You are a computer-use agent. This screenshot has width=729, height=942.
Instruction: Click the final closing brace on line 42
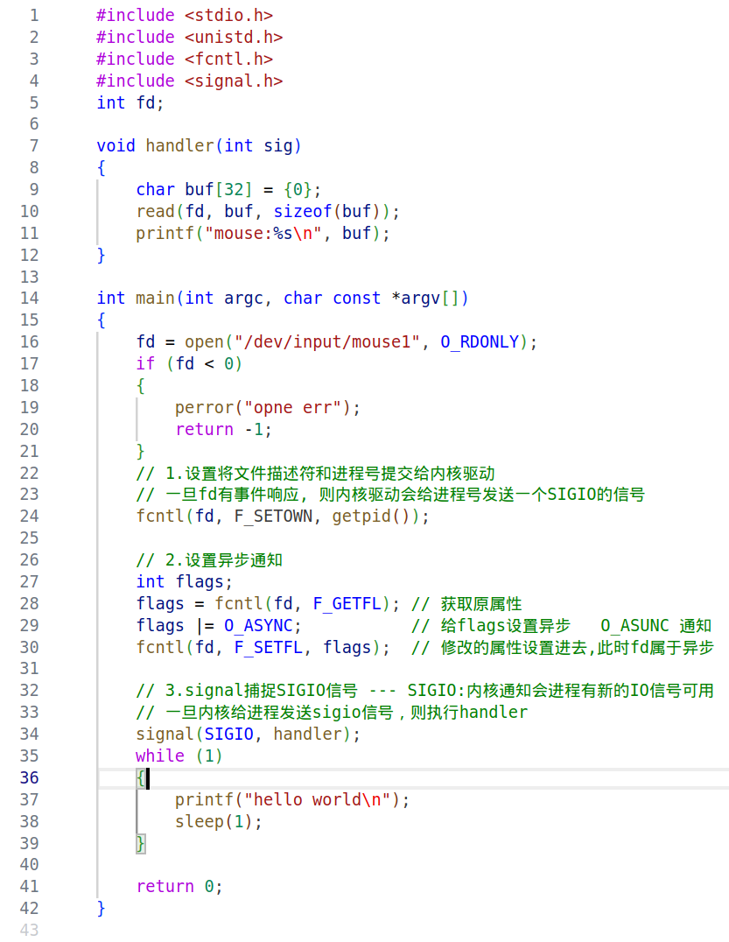pos(102,909)
